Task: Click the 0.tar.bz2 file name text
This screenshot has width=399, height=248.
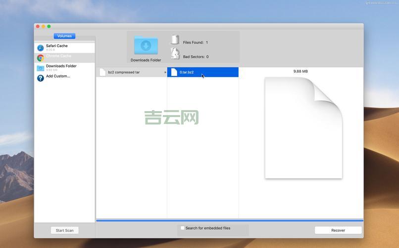Action: [x=187, y=72]
